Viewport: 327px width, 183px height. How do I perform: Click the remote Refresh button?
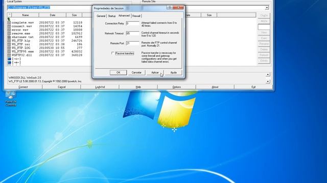pos(264,55)
